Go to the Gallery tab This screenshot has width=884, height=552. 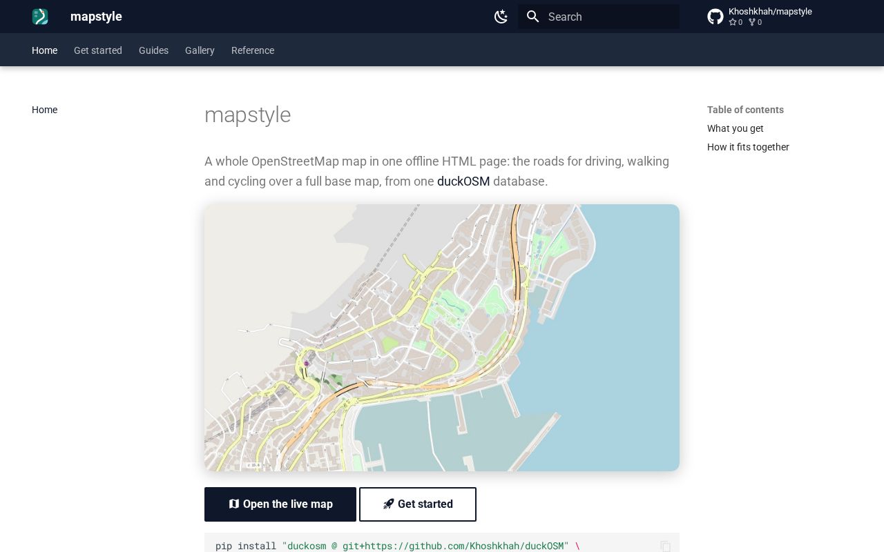pyautogui.click(x=200, y=50)
